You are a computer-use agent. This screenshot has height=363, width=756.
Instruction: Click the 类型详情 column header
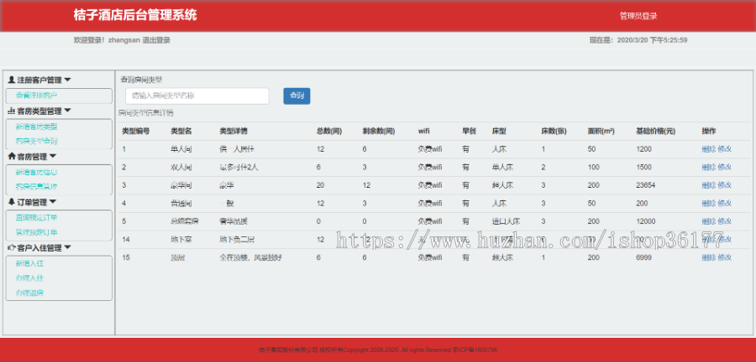point(234,131)
